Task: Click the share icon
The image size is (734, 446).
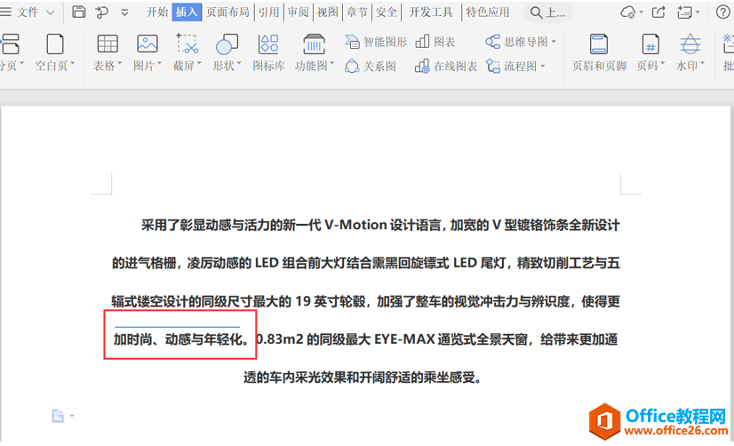Action: point(658,12)
